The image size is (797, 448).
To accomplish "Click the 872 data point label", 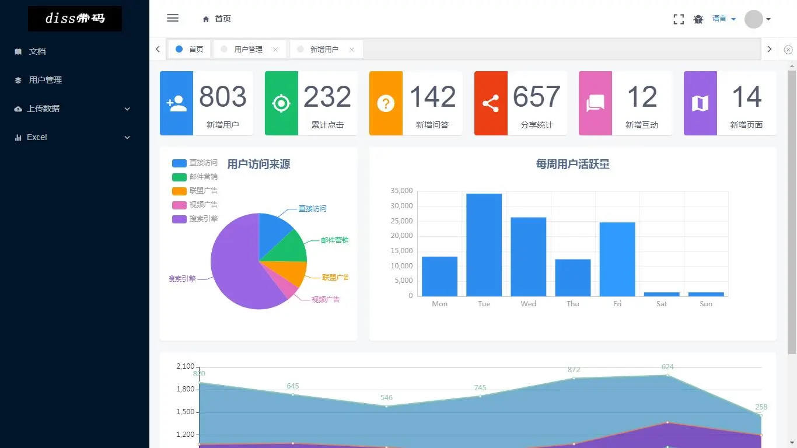I will pyautogui.click(x=574, y=370).
